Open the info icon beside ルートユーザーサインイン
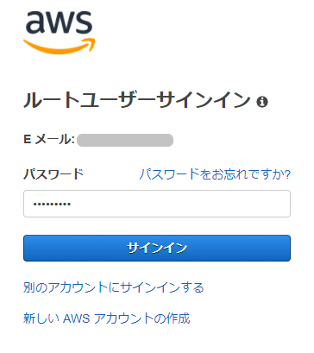This screenshot has height=353, width=314. [x=262, y=102]
